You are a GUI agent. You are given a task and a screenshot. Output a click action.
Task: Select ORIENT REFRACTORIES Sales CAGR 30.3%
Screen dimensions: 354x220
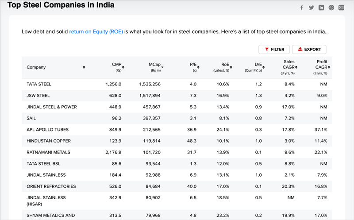coord(288,186)
